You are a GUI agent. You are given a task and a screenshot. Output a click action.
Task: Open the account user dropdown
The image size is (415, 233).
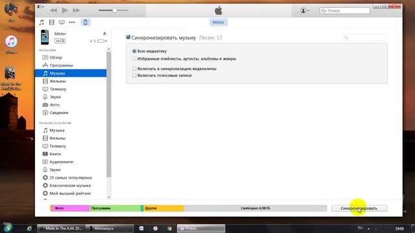(x=305, y=10)
